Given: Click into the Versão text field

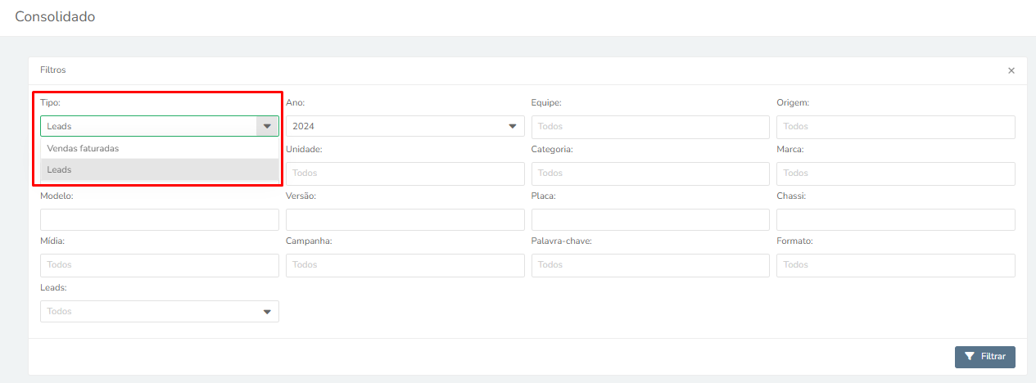Looking at the screenshot, I should [x=405, y=219].
